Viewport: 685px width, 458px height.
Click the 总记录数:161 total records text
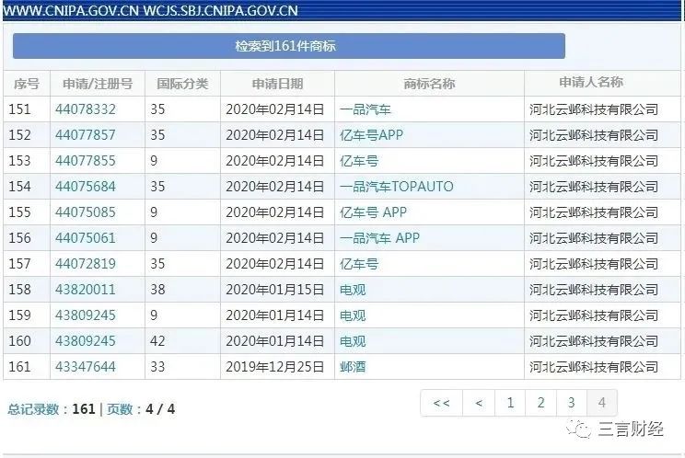point(52,408)
